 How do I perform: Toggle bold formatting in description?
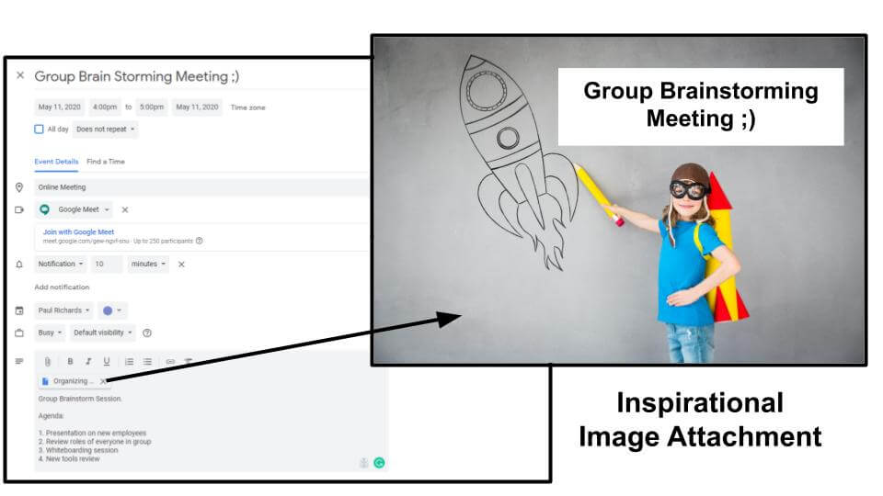coord(70,362)
